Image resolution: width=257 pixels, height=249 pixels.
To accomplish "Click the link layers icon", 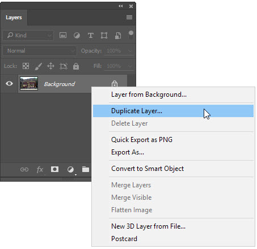I will [x=24, y=170].
